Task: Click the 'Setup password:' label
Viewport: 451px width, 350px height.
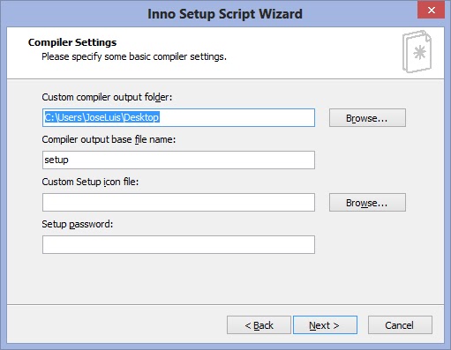Action: (78, 224)
